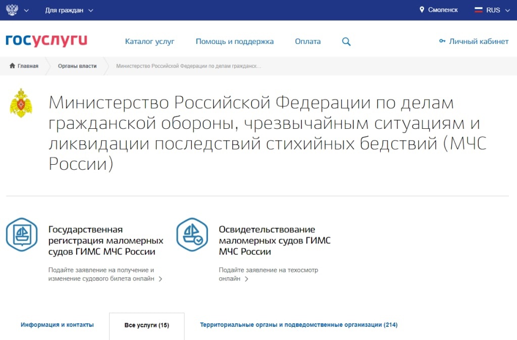This screenshot has height=340, width=517.
Task: Open the Каталог услуг menu
Action: (149, 41)
